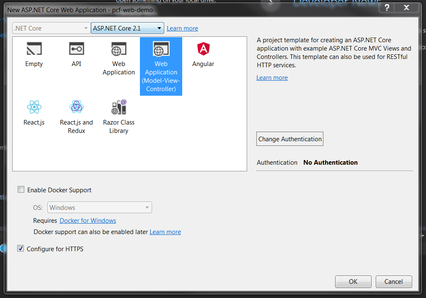Select the React.js template icon

coord(34,107)
